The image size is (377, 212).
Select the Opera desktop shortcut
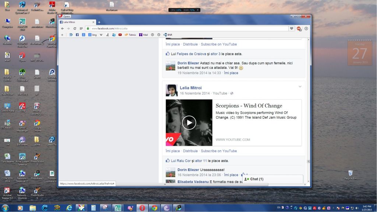[x=22, y=57]
